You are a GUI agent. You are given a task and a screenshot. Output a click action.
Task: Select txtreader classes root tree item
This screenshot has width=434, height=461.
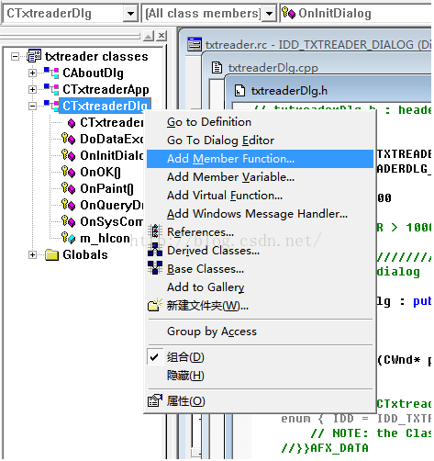click(x=96, y=57)
